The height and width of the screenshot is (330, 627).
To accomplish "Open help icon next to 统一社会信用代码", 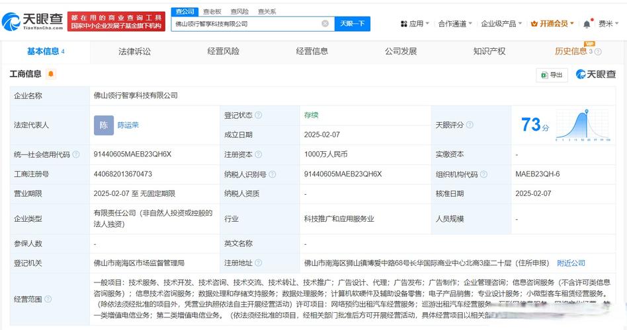I will (x=76, y=154).
